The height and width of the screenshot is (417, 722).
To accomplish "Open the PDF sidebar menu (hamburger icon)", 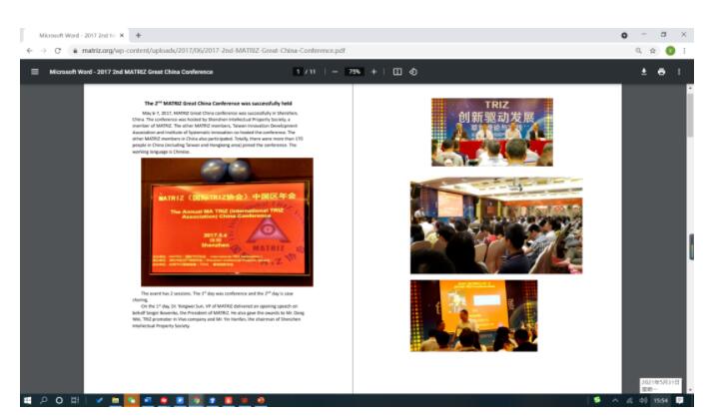I will [35, 72].
